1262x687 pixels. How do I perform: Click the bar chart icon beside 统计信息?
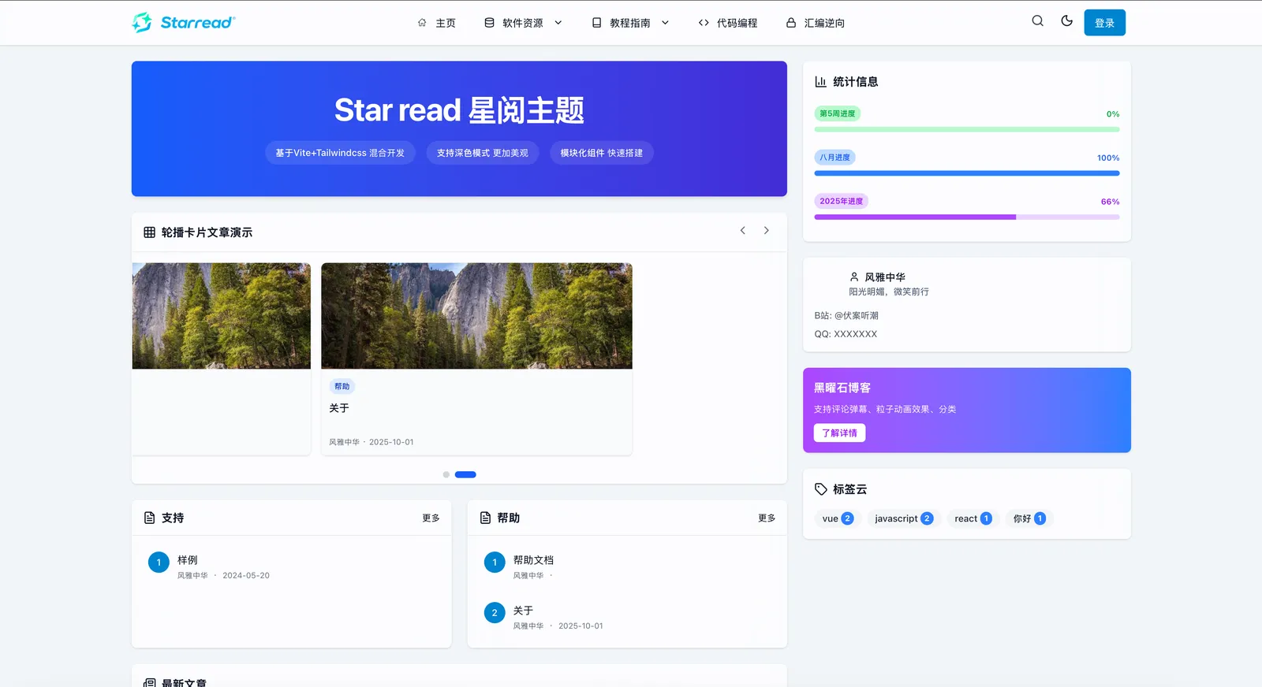point(820,82)
